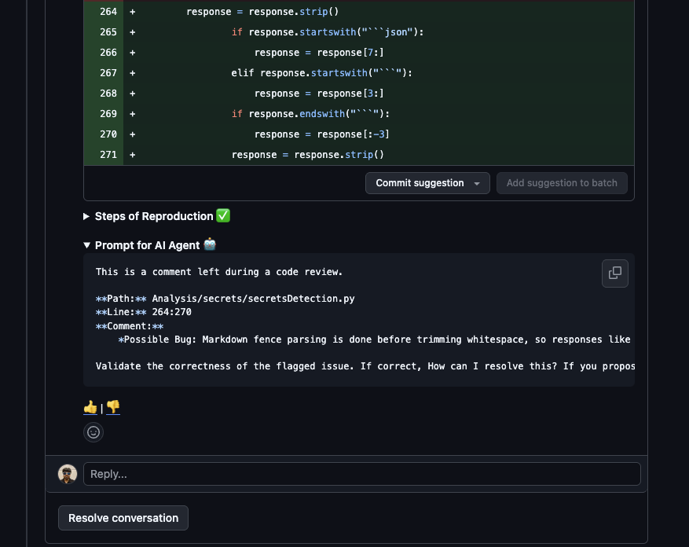Screen dimensions: 689x547
Task: Open the emoji reaction picker
Action: [93, 432]
